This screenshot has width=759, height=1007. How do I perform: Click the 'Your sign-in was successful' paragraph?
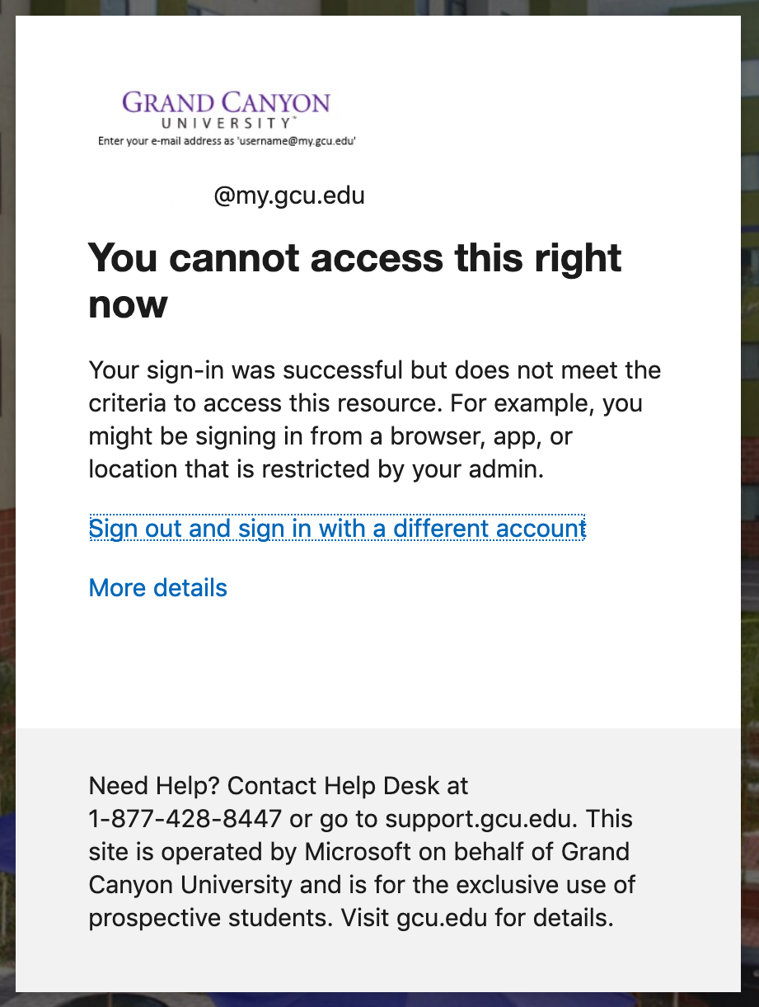(375, 420)
